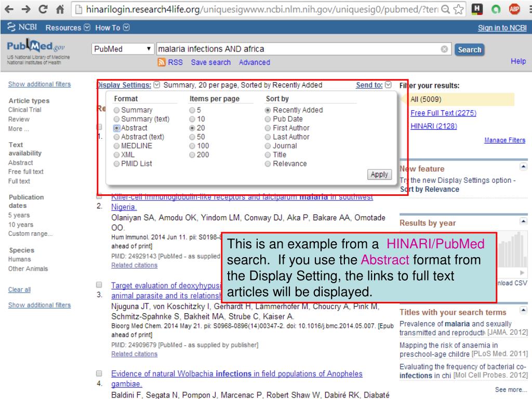532x399 pixels.
Task: Tick checkbox for result 4
Action: point(99,373)
